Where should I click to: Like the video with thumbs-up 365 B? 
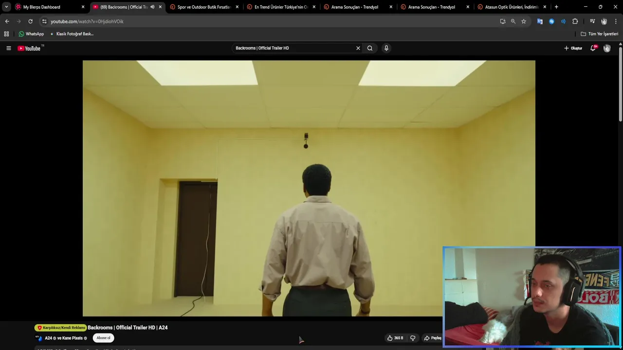(x=395, y=338)
